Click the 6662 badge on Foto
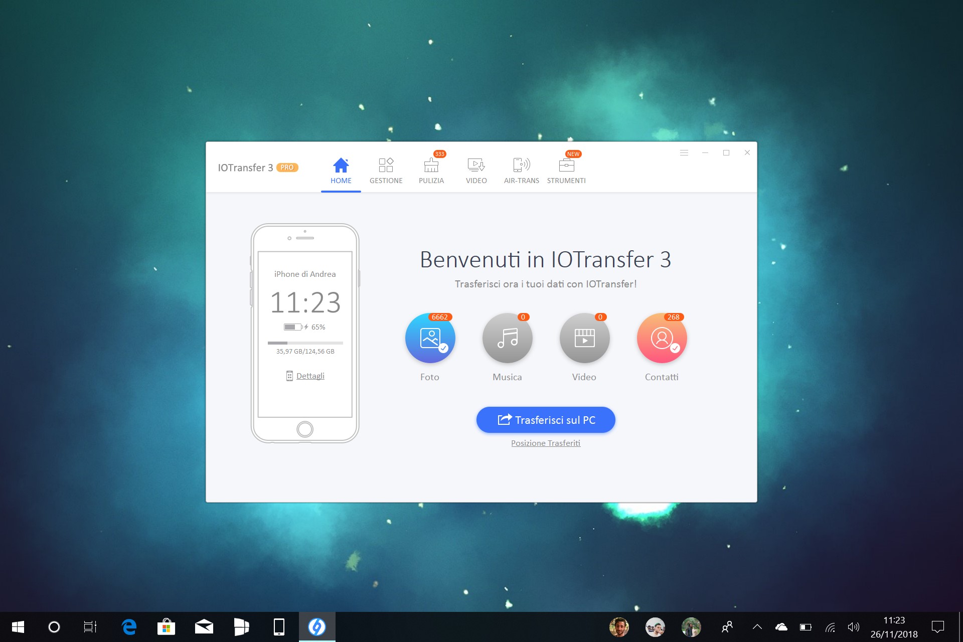The height and width of the screenshot is (642, 963). click(440, 317)
